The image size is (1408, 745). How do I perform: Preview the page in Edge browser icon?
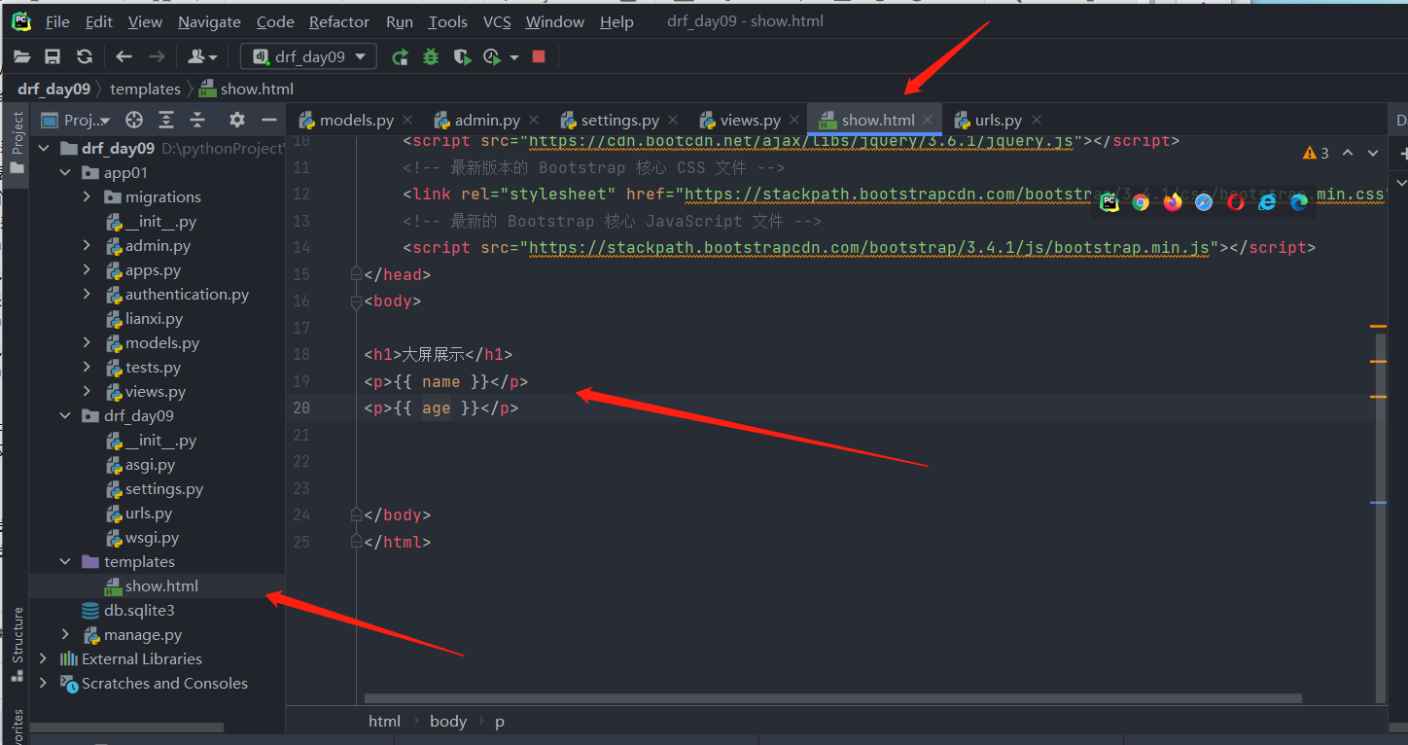[x=1299, y=202]
